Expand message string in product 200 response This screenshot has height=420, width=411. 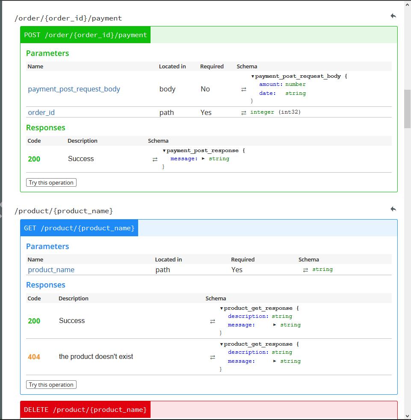click(x=275, y=325)
